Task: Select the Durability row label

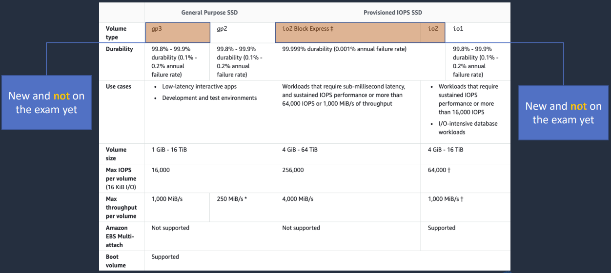Action: tap(119, 49)
